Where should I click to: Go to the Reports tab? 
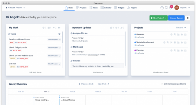(x=132, y=8)
